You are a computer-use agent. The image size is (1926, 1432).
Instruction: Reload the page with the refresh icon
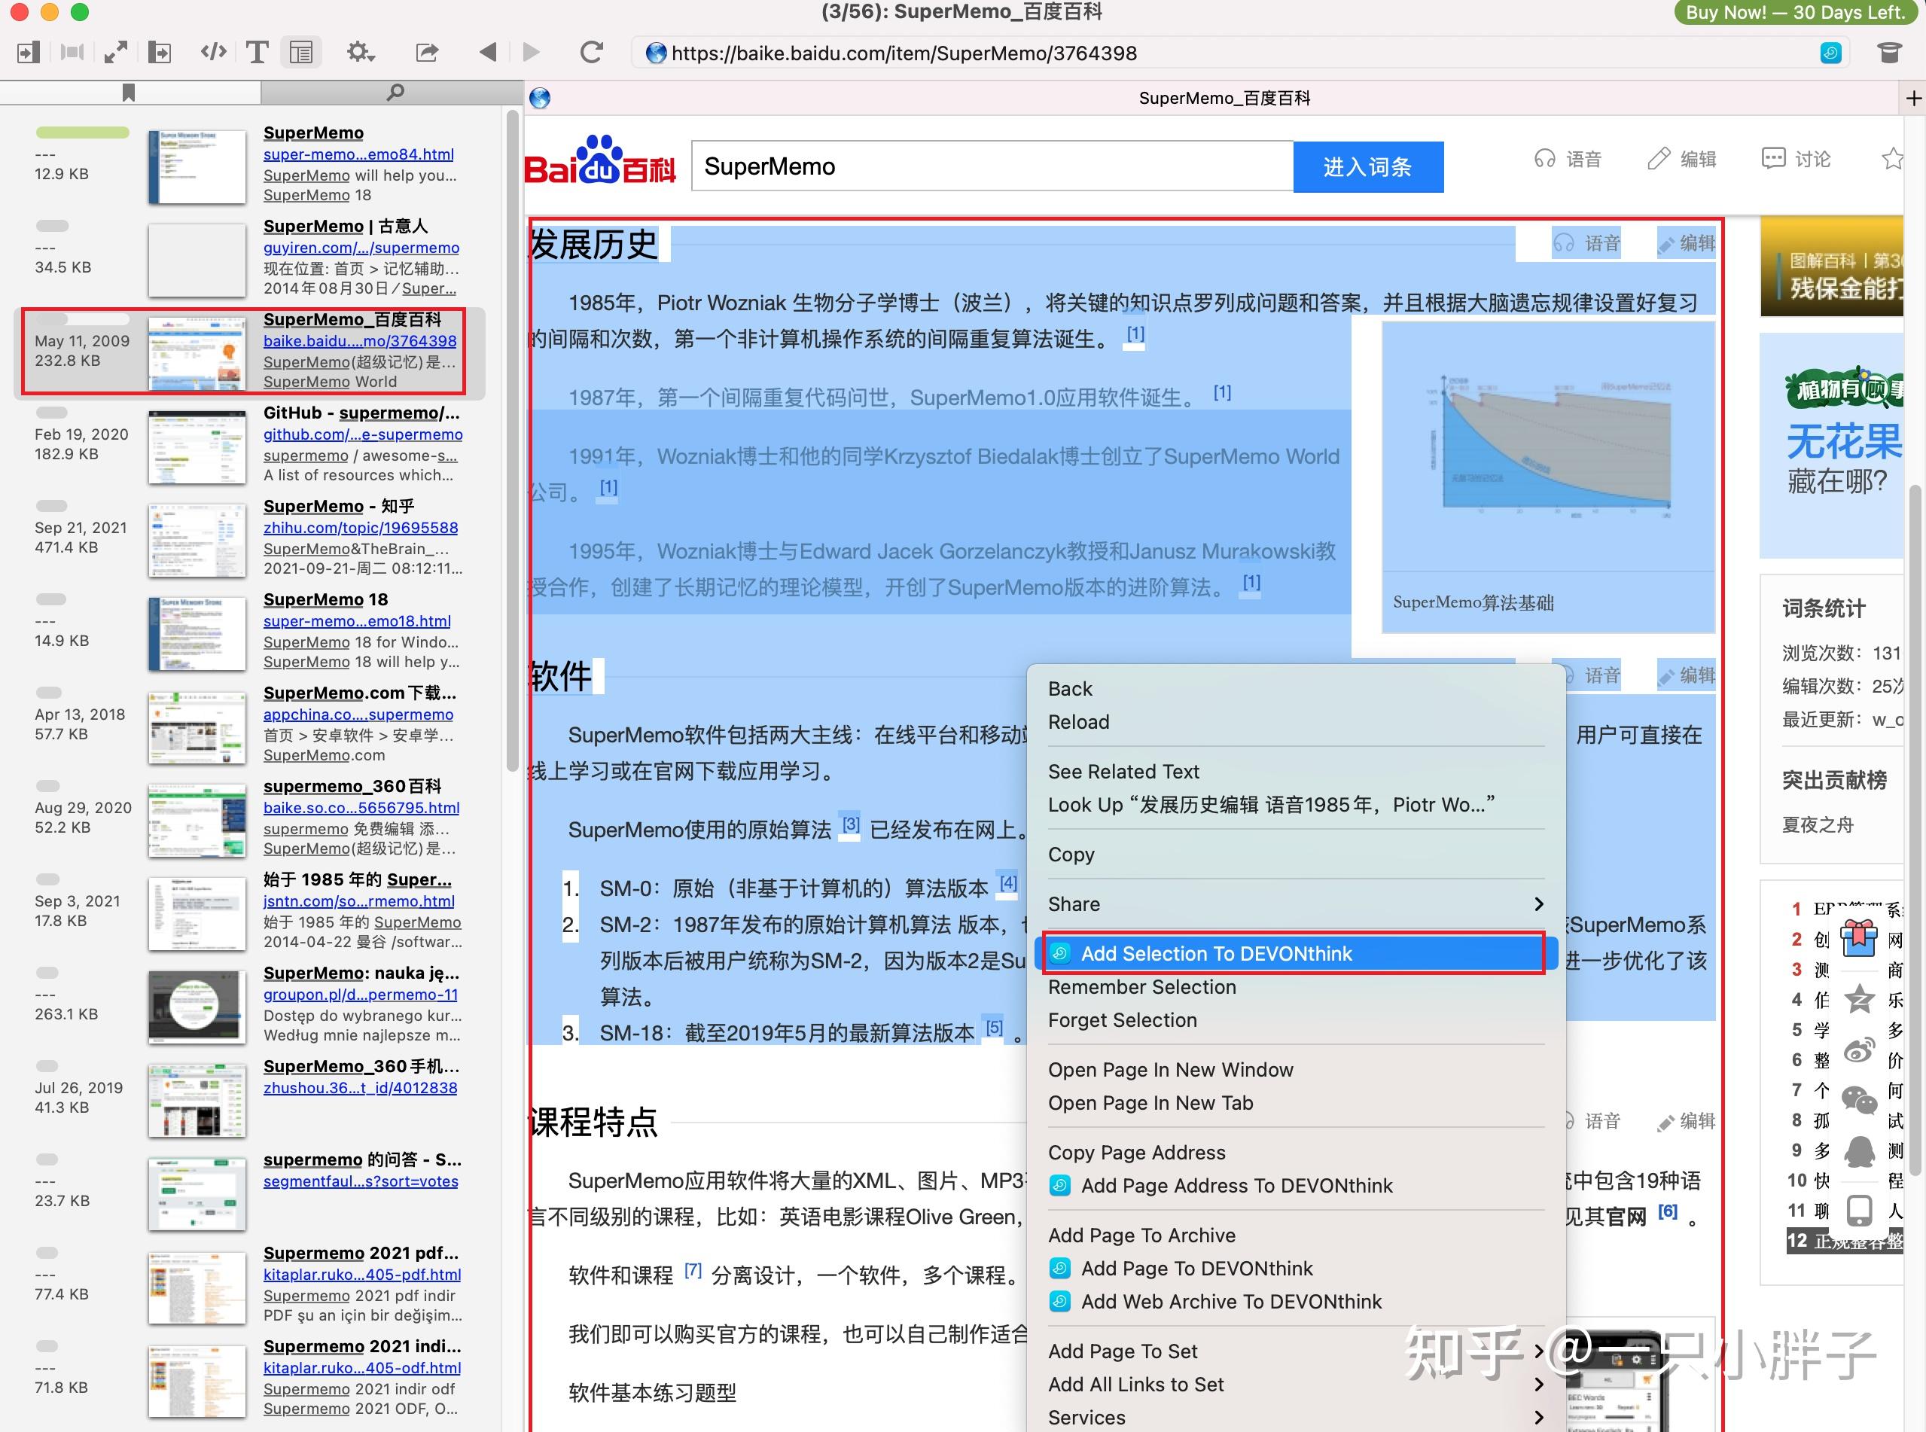[x=591, y=52]
